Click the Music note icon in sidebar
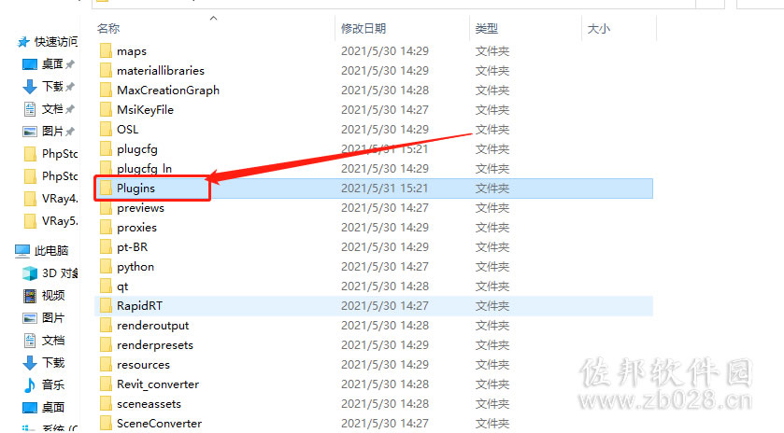Viewport: 784px width, 433px height. (x=30, y=385)
